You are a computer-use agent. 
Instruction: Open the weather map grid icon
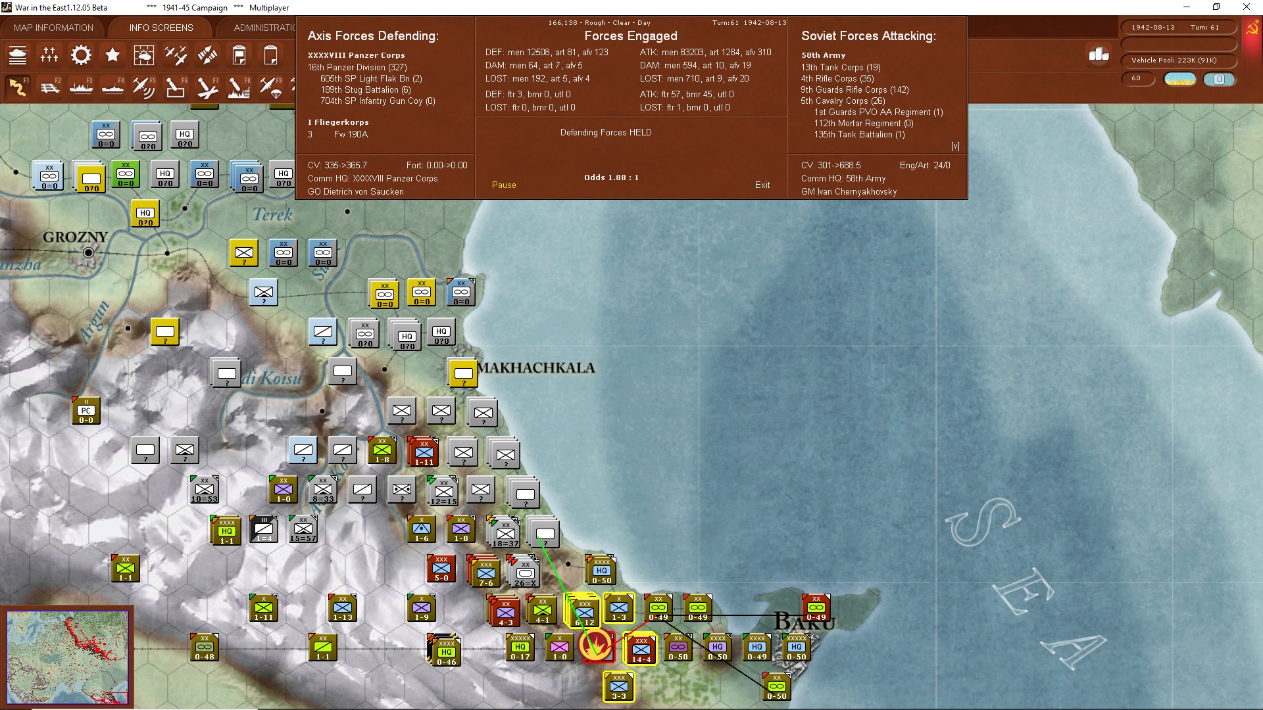pos(144,55)
